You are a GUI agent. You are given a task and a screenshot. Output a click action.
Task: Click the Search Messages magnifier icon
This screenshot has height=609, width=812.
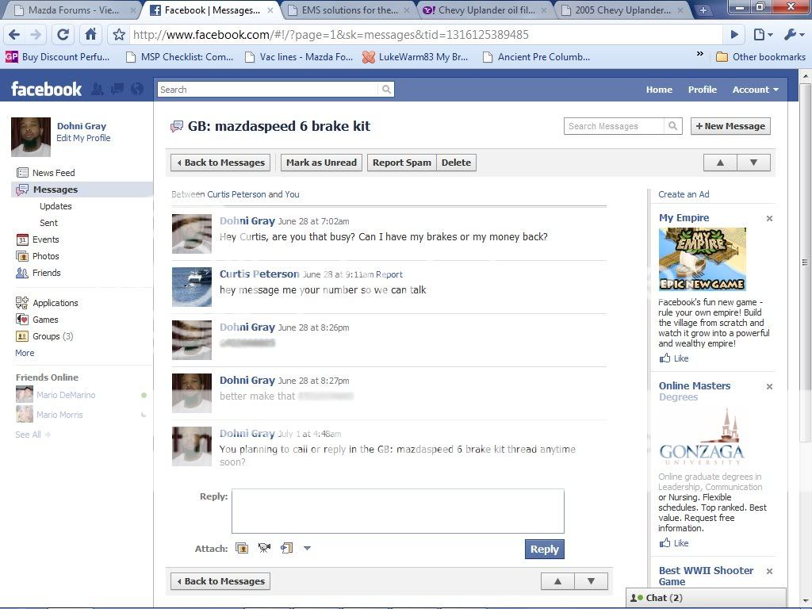(x=672, y=126)
